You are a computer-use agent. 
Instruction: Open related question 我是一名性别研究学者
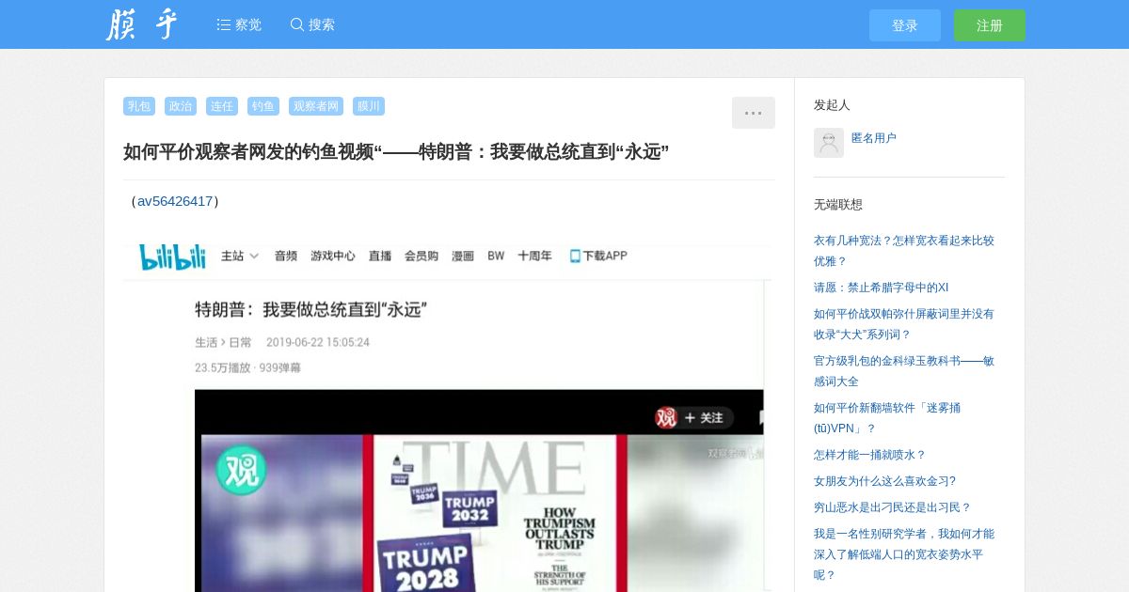tap(904, 554)
